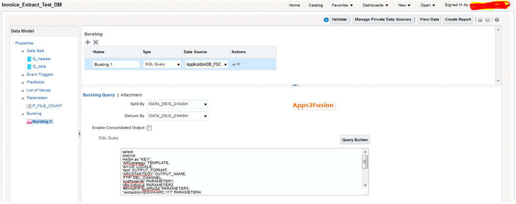This screenshot has height=204, width=516.
Task: Click the Save As icon in toolbar
Action: [488, 20]
